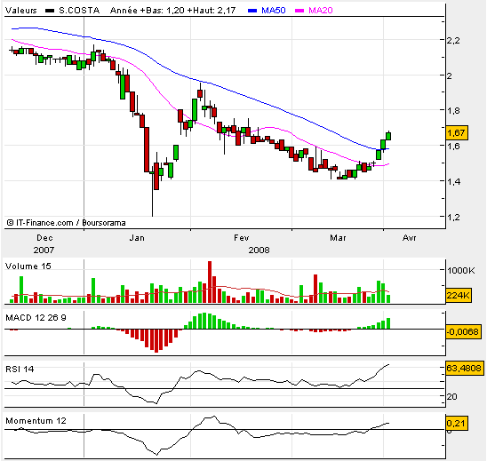
Task: Click the 'Jan' month label
Action: 137,238
